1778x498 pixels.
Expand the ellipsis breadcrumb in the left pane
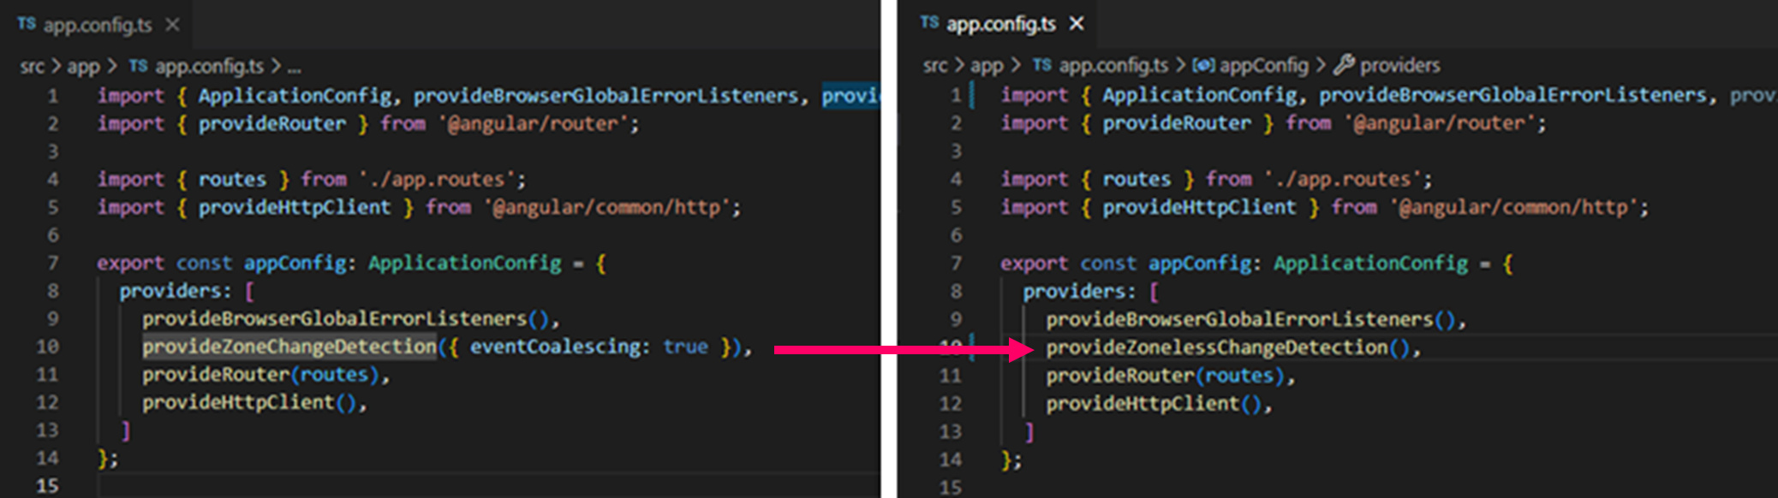[x=294, y=67]
